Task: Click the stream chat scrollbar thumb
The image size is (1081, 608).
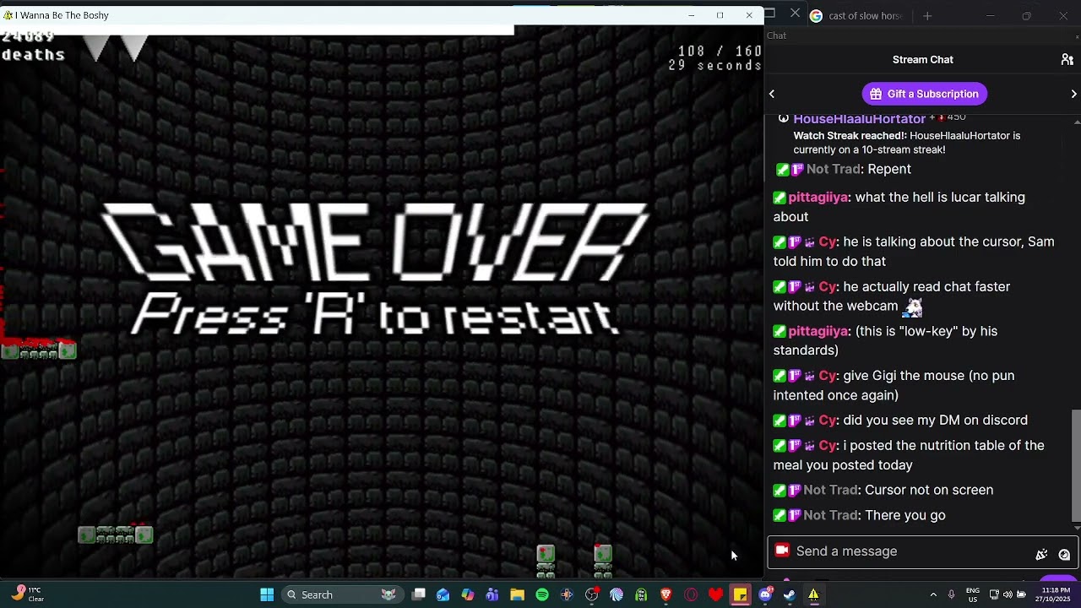Action: tap(1076, 464)
